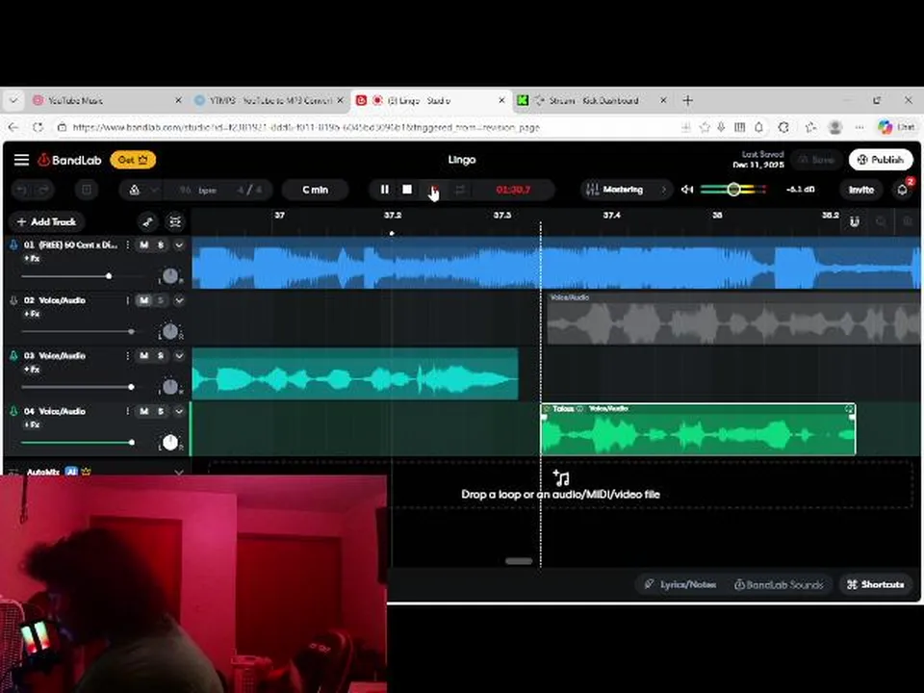
Task: Click the track-fit icon right of automation
Action: point(175,221)
